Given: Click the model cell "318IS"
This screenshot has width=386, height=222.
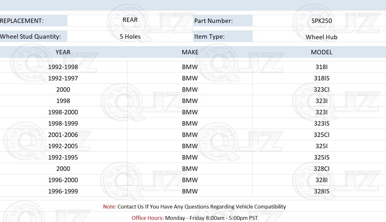Looking at the screenshot, I should click(x=322, y=78).
